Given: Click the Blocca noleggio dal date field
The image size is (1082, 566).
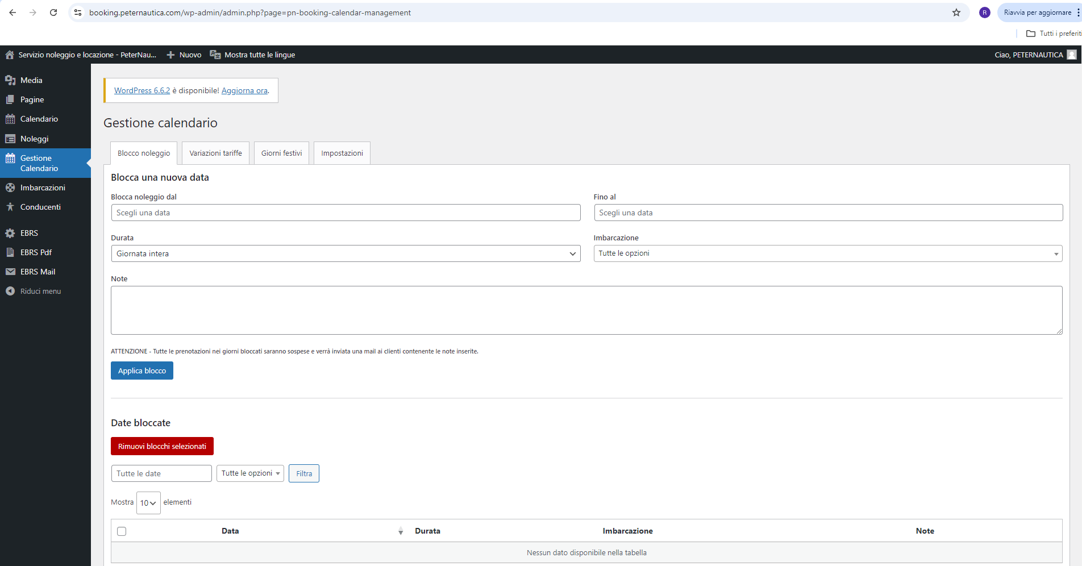Looking at the screenshot, I should click(346, 213).
